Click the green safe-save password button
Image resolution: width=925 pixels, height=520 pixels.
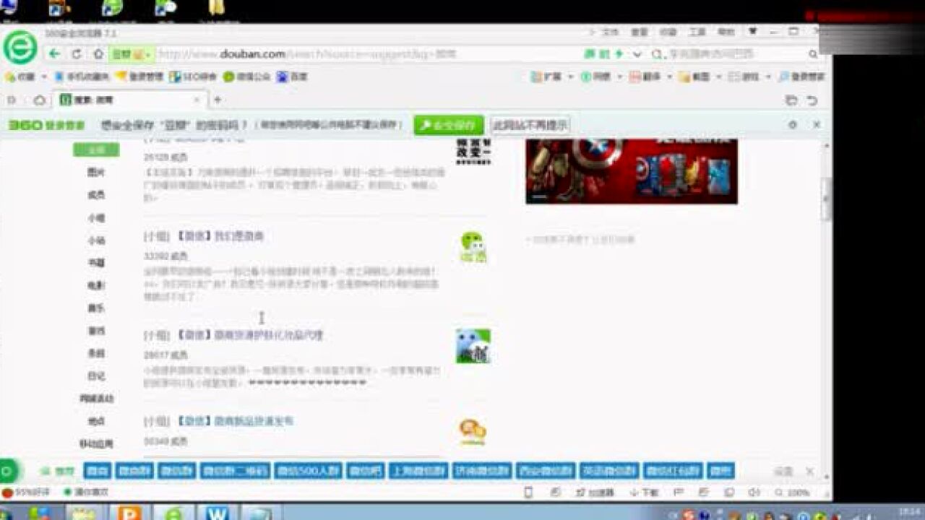pyautogui.click(x=449, y=125)
